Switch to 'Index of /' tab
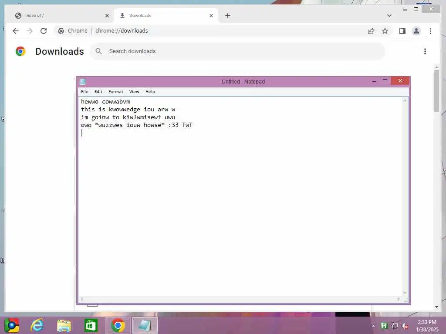The image size is (446, 334). click(60, 16)
